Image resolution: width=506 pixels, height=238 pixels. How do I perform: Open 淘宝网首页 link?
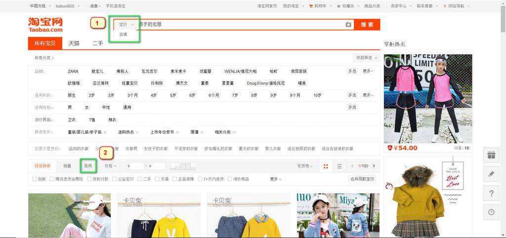click(x=267, y=6)
